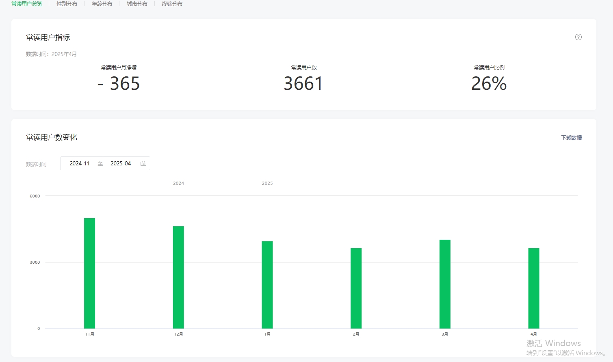This screenshot has width=613, height=362.
Task: Select the 12月 bar in chart
Action: coord(178,277)
